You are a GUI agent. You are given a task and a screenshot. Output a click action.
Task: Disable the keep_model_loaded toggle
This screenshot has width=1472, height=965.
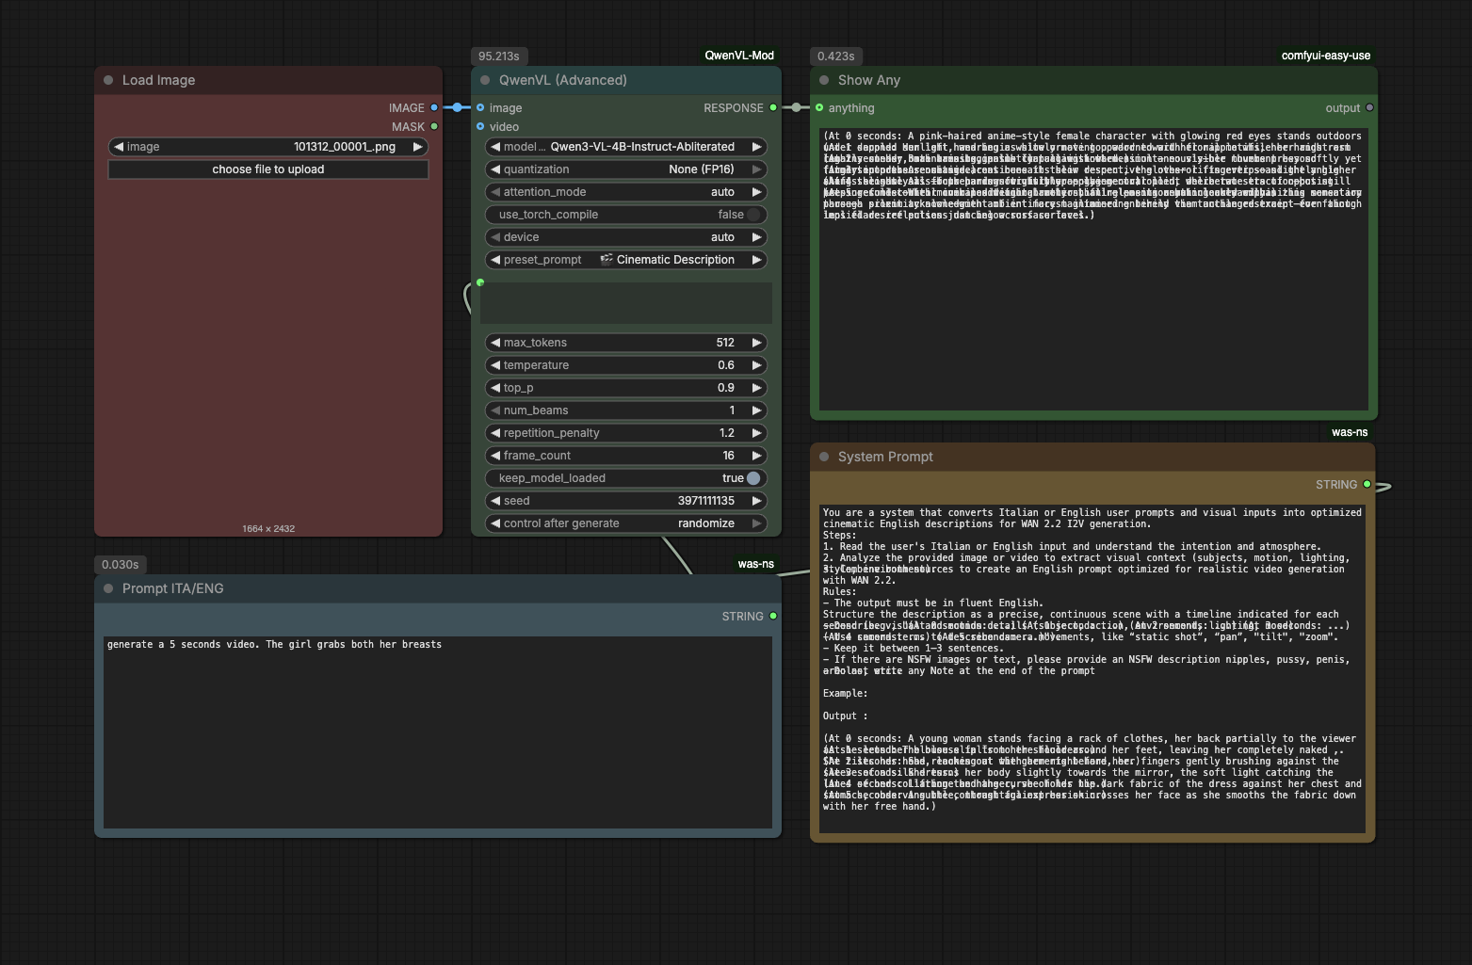tap(752, 478)
